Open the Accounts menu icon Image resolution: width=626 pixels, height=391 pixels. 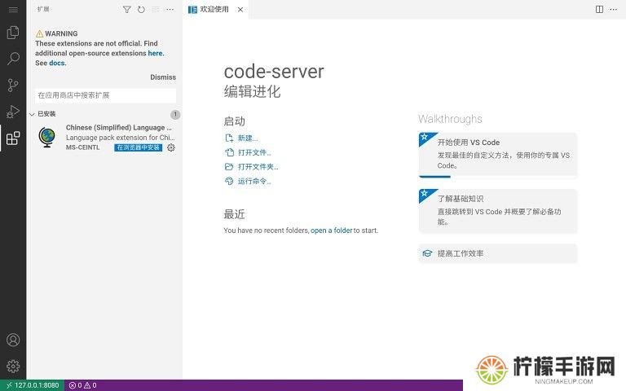pos(13,340)
